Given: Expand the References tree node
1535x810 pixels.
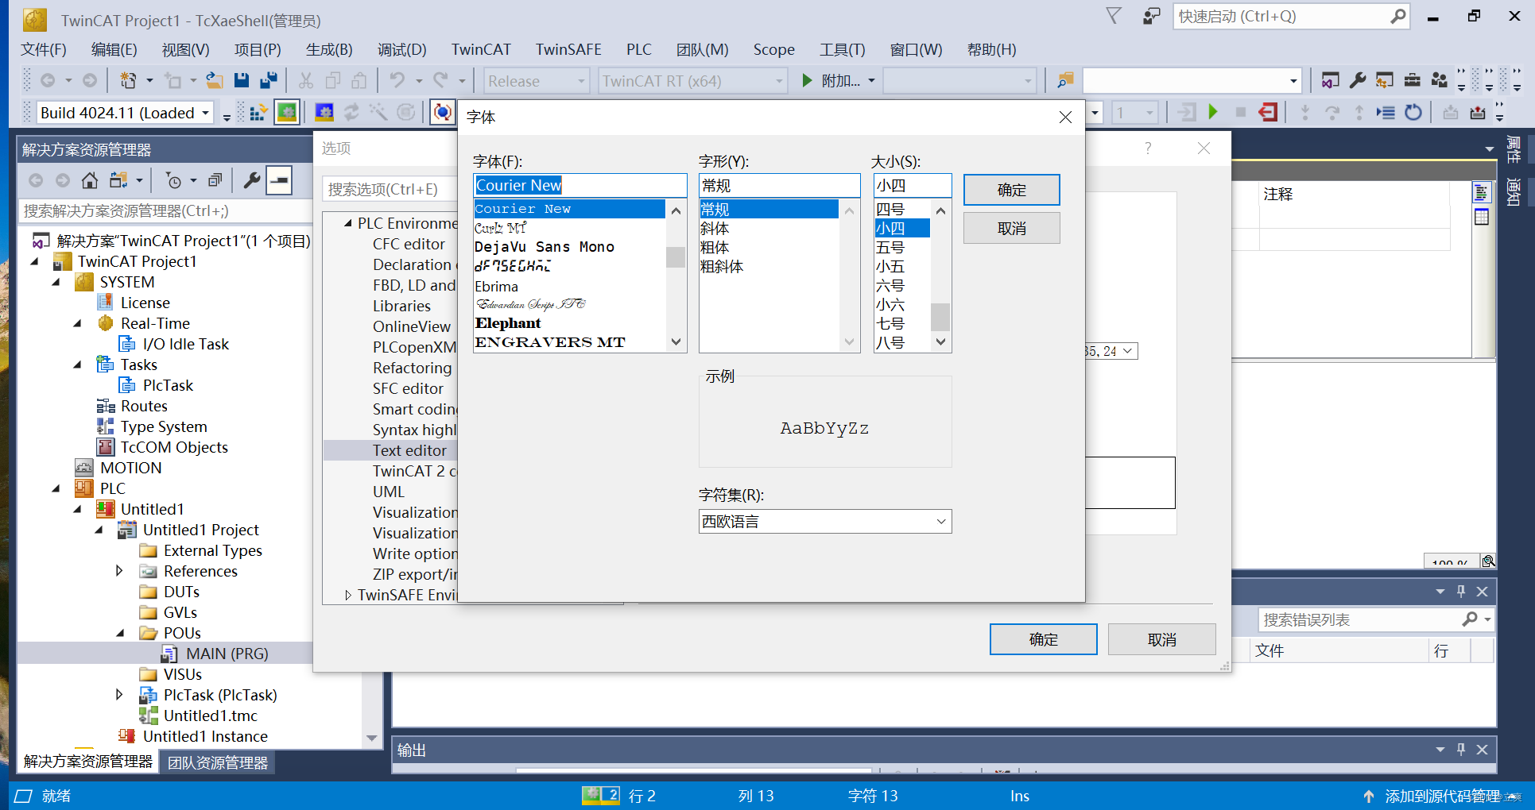Looking at the screenshot, I should tap(119, 571).
